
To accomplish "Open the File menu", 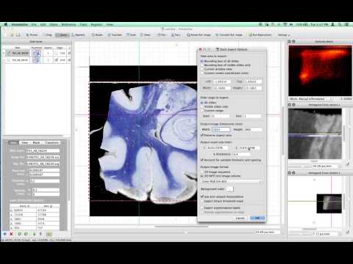I will tap(34, 25).
